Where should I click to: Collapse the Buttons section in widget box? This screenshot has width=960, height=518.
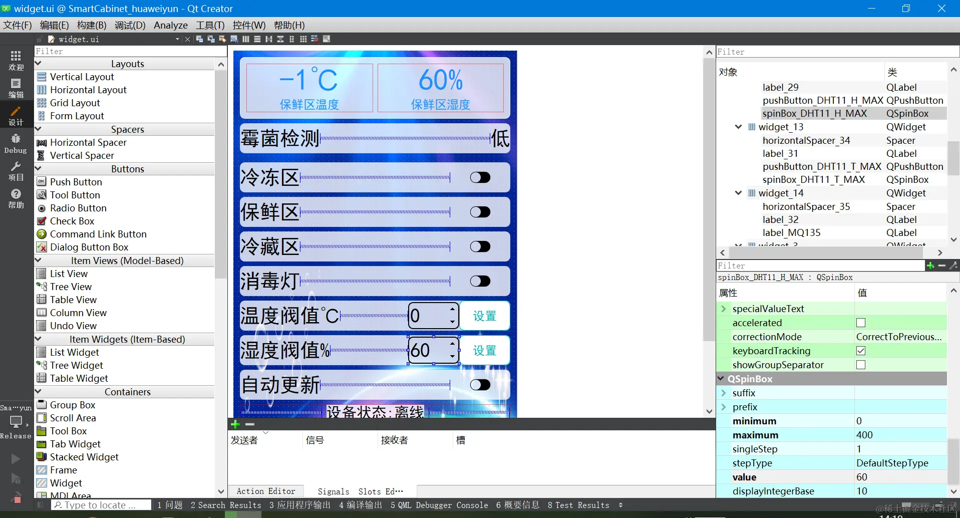[x=38, y=169]
